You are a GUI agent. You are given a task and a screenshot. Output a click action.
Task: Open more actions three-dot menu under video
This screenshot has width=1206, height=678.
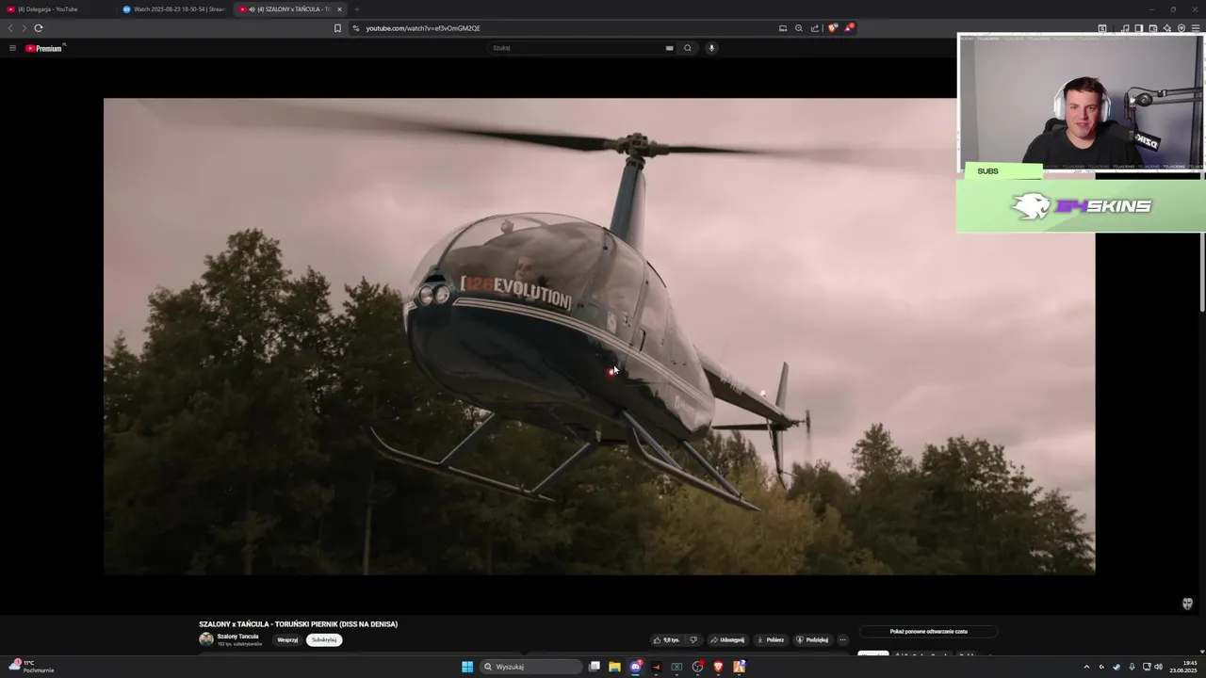point(842,640)
